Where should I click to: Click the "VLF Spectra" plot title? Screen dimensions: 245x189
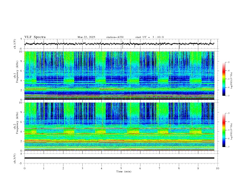35,37
